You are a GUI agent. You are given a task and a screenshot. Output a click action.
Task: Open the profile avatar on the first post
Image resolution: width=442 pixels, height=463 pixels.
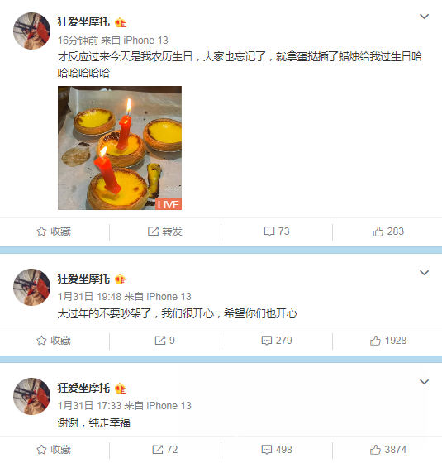pyautogui.click(x=32, y=31)
